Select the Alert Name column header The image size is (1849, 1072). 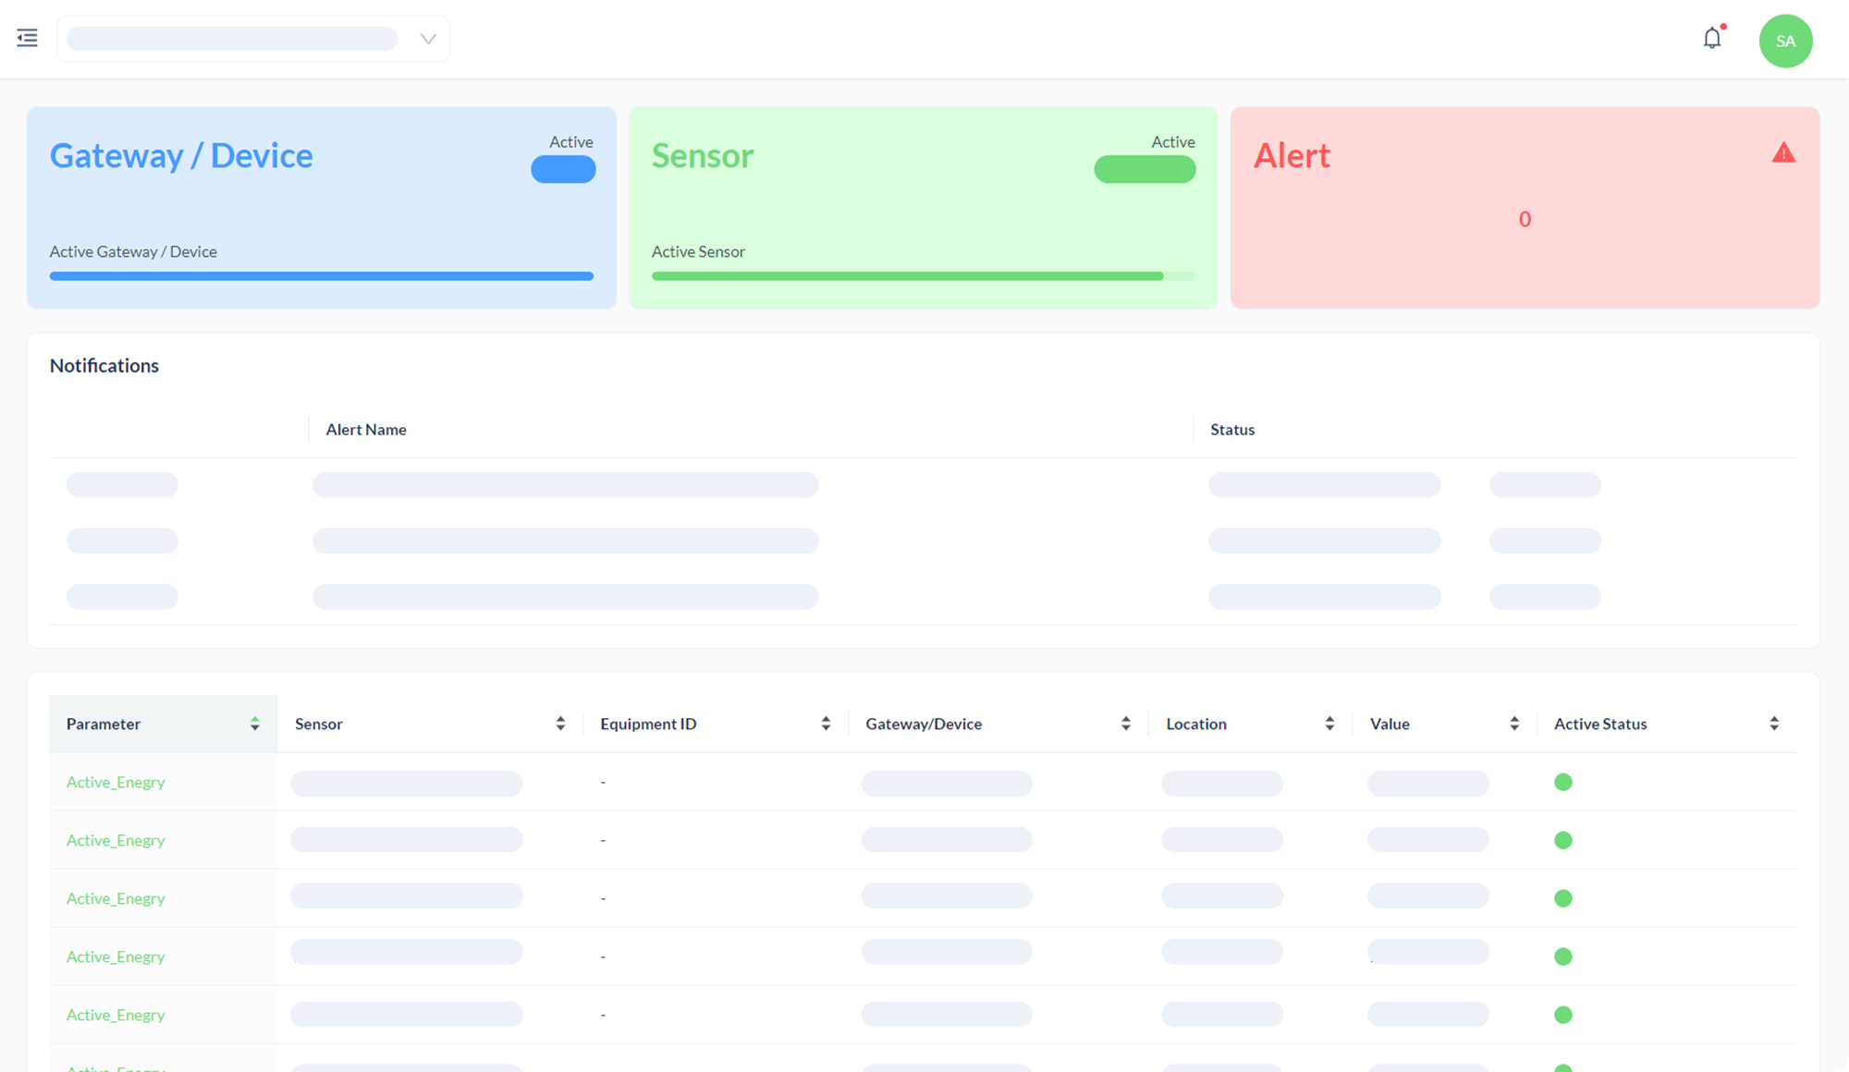coord(365,429)
